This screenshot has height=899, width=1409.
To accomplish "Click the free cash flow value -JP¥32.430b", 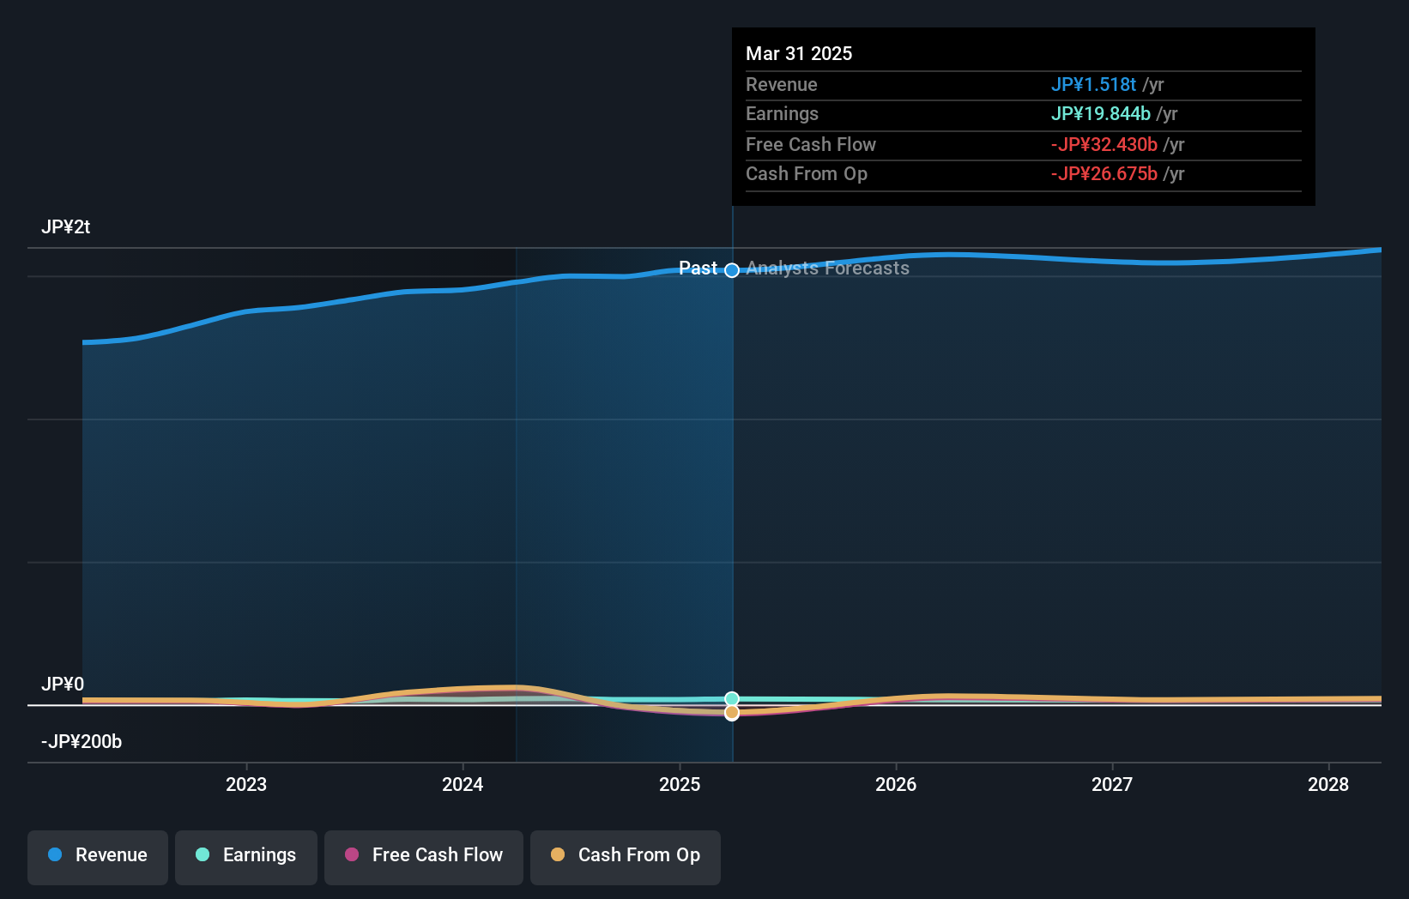I will coord(1104,145).
